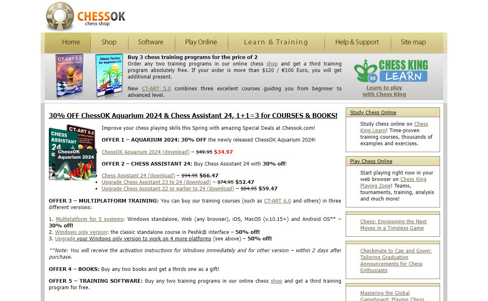Follow the 'shop' link in Offer 5
Image resolution: width=488 pixels, height=301 pixels.
point(276,281)
